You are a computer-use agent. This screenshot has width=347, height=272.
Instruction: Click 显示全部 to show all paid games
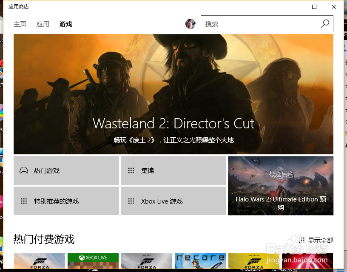pos(321,240)
